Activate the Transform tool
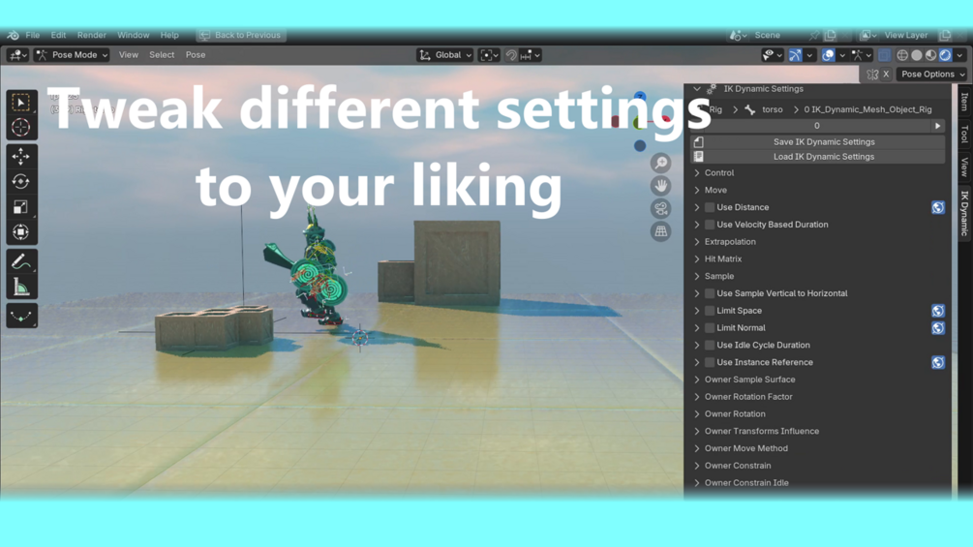This screenshot has height=547, width=973. tap(21, 232)
